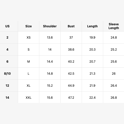This screenshot has width=124, height=124.
Task: Select the XL size cell
Action: point(29,86)
